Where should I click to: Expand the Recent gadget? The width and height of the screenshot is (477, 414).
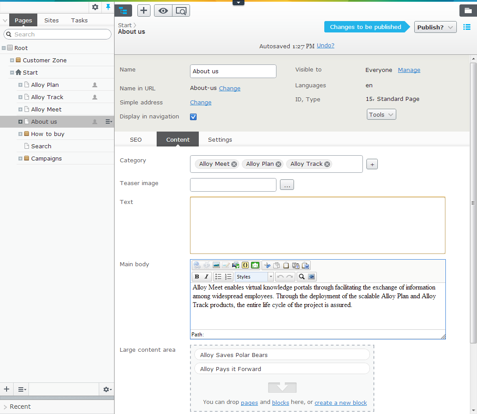pyautogui.click(x=5, y=407)
